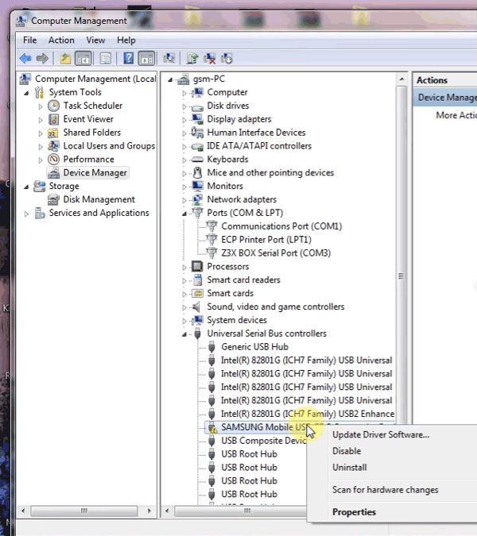Image resolution: width=477 pixels, height=536 pixels.
Task: Select Generic USB Hub device
Action: [254, 347]
